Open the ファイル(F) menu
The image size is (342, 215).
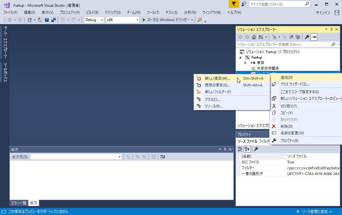point(10,13)
